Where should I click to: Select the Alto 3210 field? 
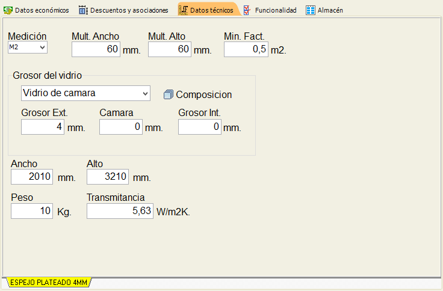[x=108, y=177]
